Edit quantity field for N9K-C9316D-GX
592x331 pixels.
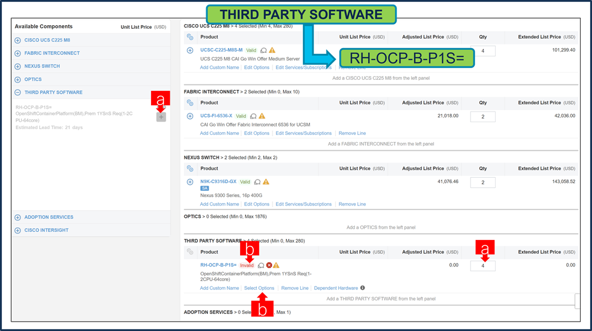point(483,183)
